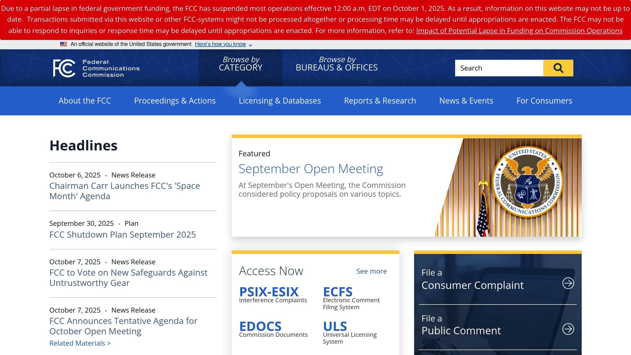631x355 pixels.
Task: Click the Related Materials link
Action: [x=80, y=343]
